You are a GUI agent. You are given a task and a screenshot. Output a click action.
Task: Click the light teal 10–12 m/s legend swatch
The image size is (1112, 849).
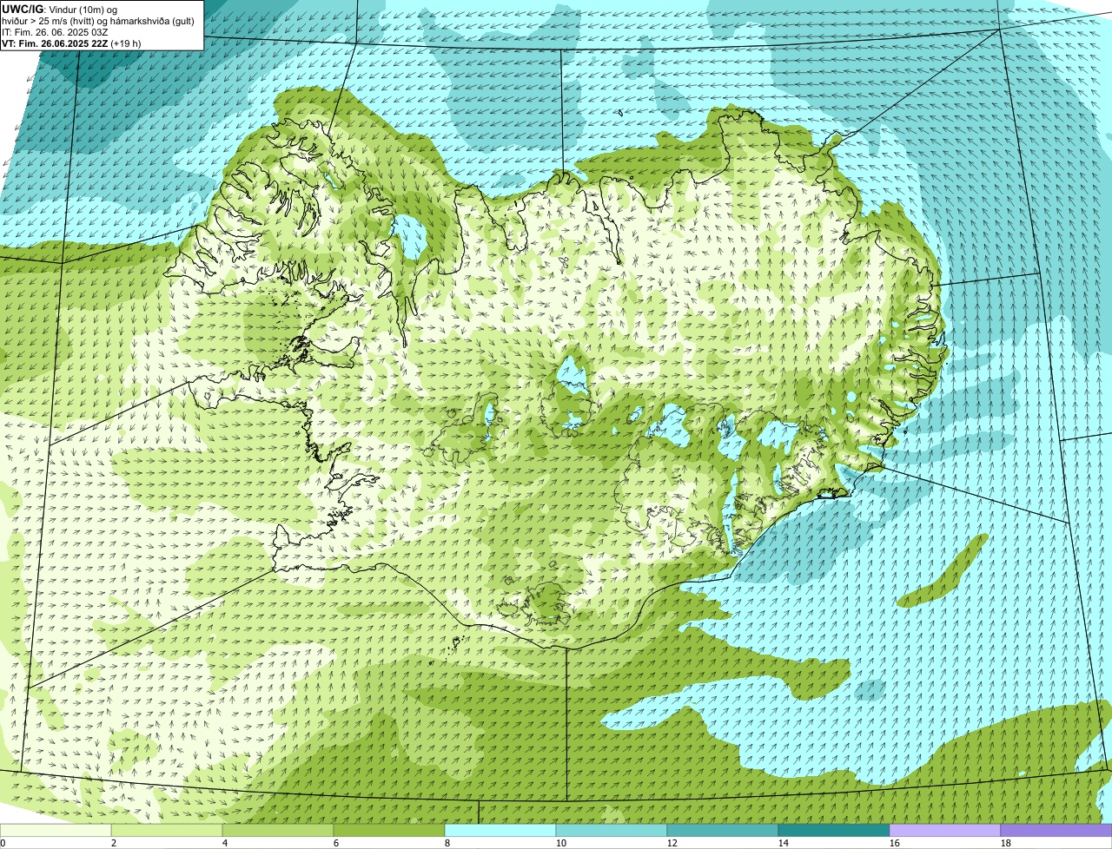[x=612, y=830]
